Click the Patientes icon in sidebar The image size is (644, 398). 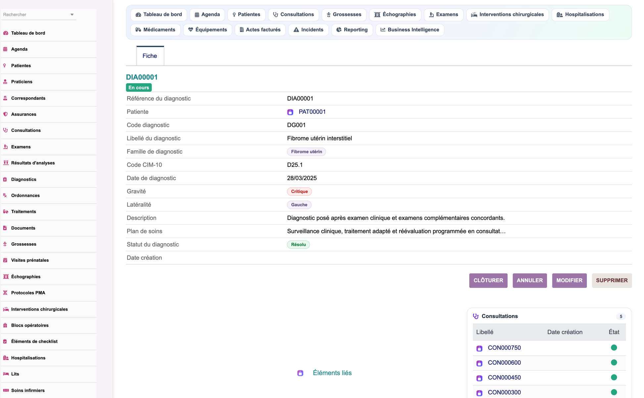pyautogui.click(x=5, y=65)
